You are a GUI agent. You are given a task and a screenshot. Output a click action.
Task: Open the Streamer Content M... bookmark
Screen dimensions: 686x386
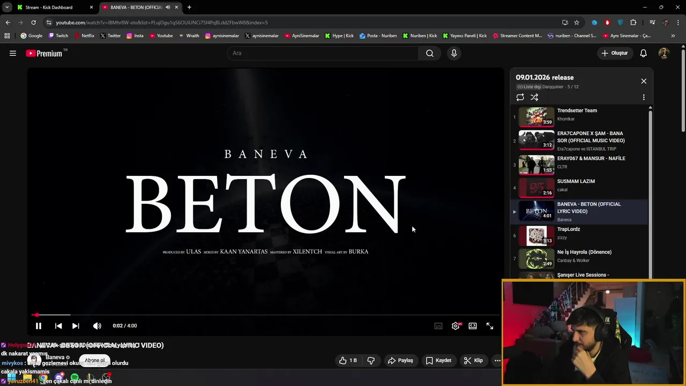coord(517,36)
